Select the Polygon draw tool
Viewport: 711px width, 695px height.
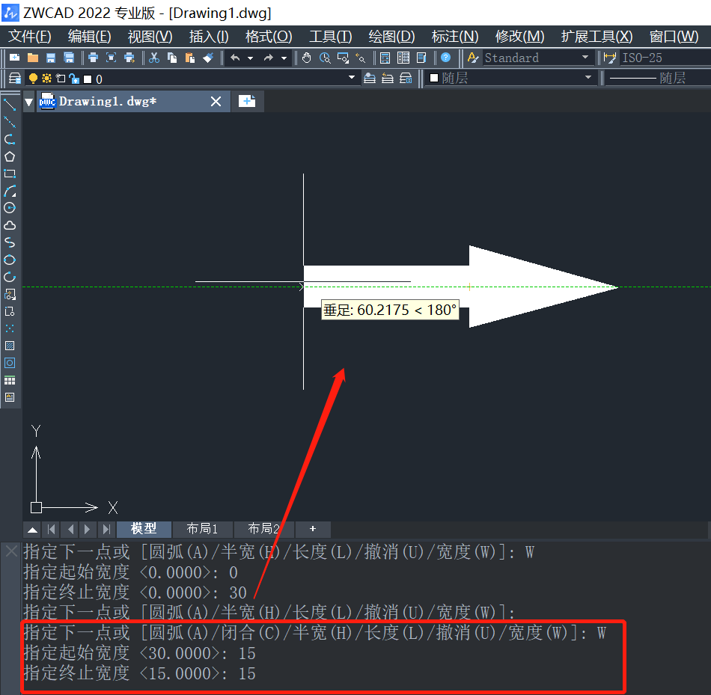tap(10, 157)
